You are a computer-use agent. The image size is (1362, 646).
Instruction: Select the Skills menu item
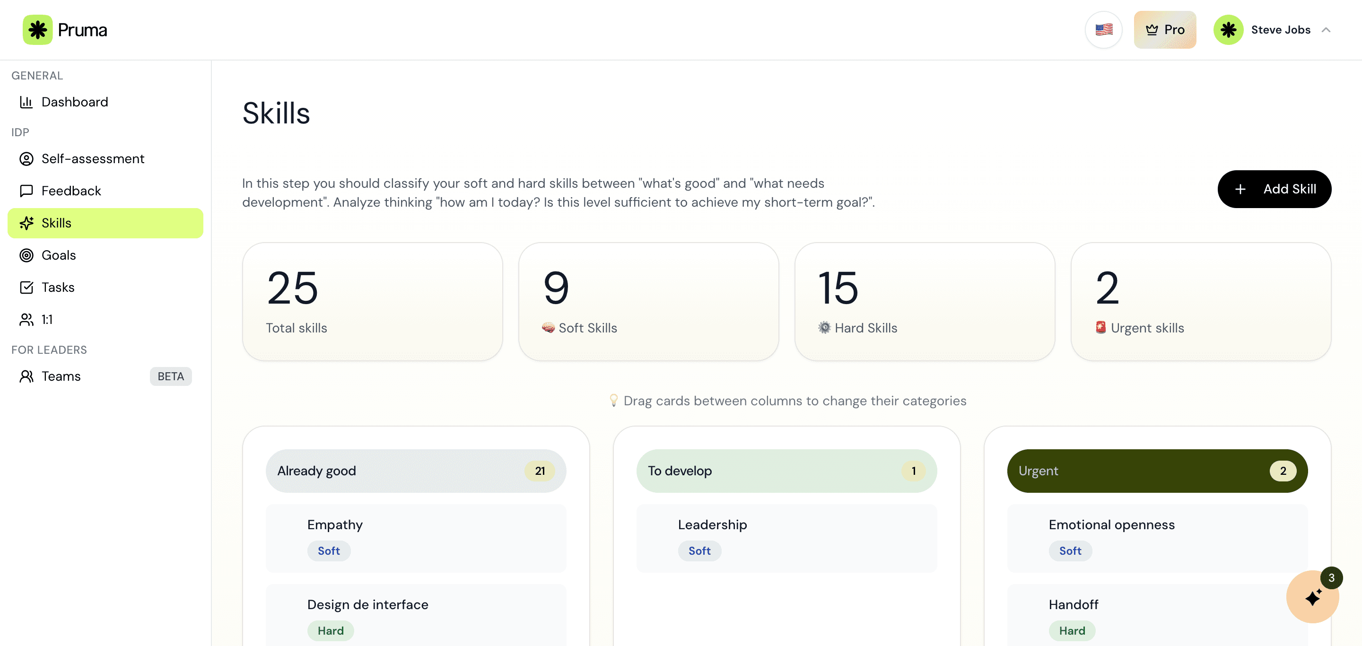[x=105, y=223]
